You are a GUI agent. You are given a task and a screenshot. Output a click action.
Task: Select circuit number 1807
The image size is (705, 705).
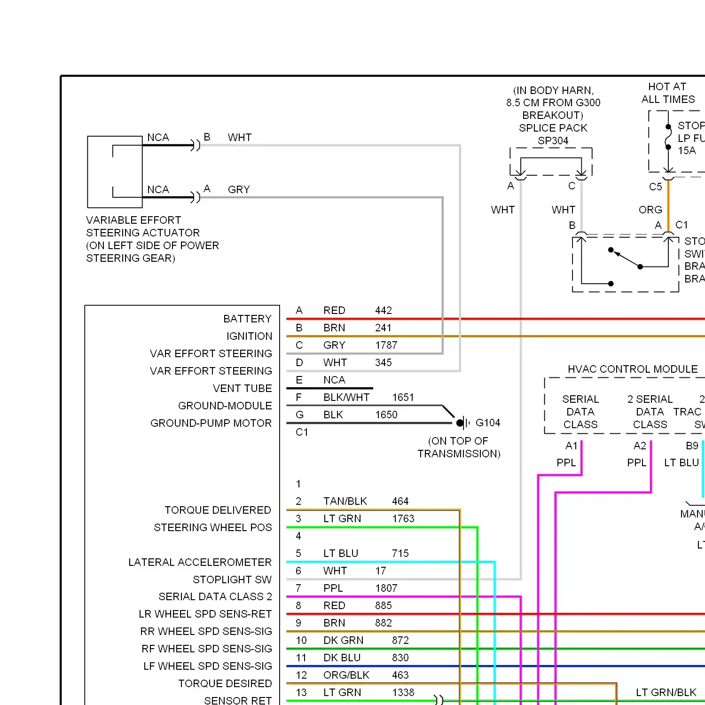[386, 588]
